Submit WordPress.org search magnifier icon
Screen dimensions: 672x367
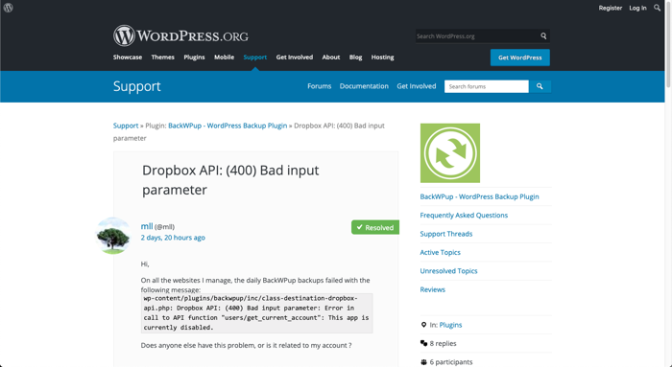pyautogui.click(x=543, y=35)
